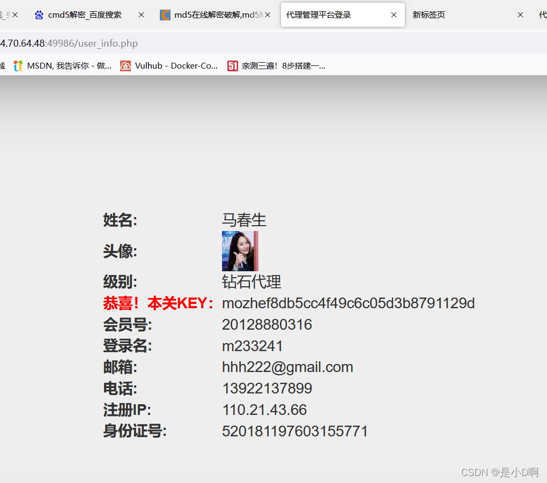This screenshot has height=483, width=547.
Task: Click the 电话 label
Action: coord(120,389)
